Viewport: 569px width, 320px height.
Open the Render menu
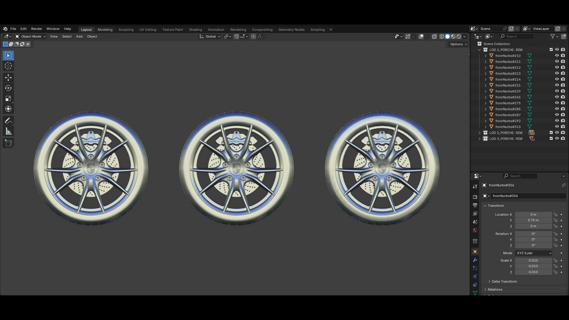(x=36, y=29)
